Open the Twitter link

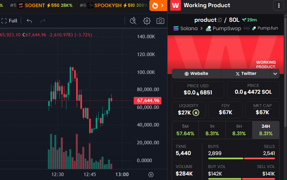[x=246, y=74]
